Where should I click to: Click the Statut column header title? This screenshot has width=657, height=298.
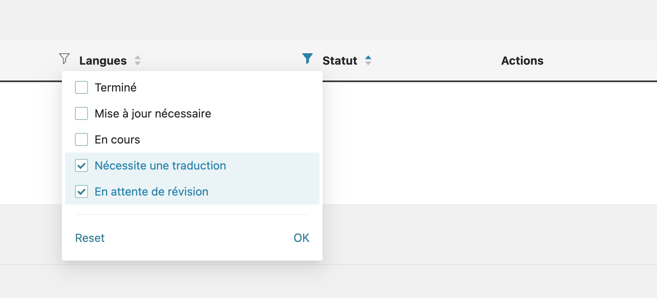pos(340,61)
